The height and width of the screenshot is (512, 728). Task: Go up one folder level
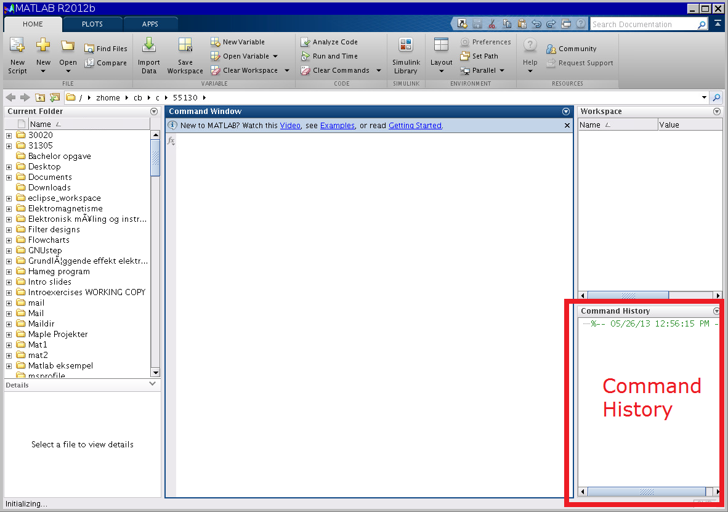pos(41,97)
